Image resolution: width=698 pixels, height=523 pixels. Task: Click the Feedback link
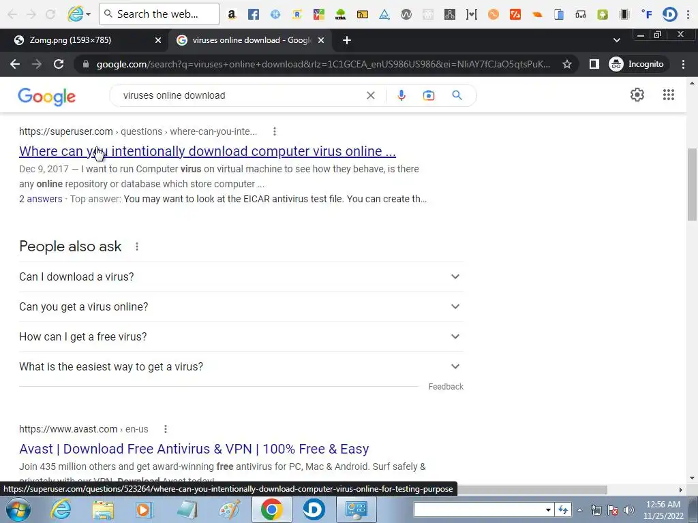[446, 387]
